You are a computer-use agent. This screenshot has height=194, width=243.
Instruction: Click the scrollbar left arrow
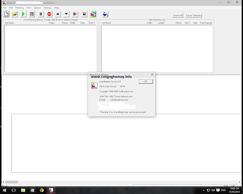(3, 182)
